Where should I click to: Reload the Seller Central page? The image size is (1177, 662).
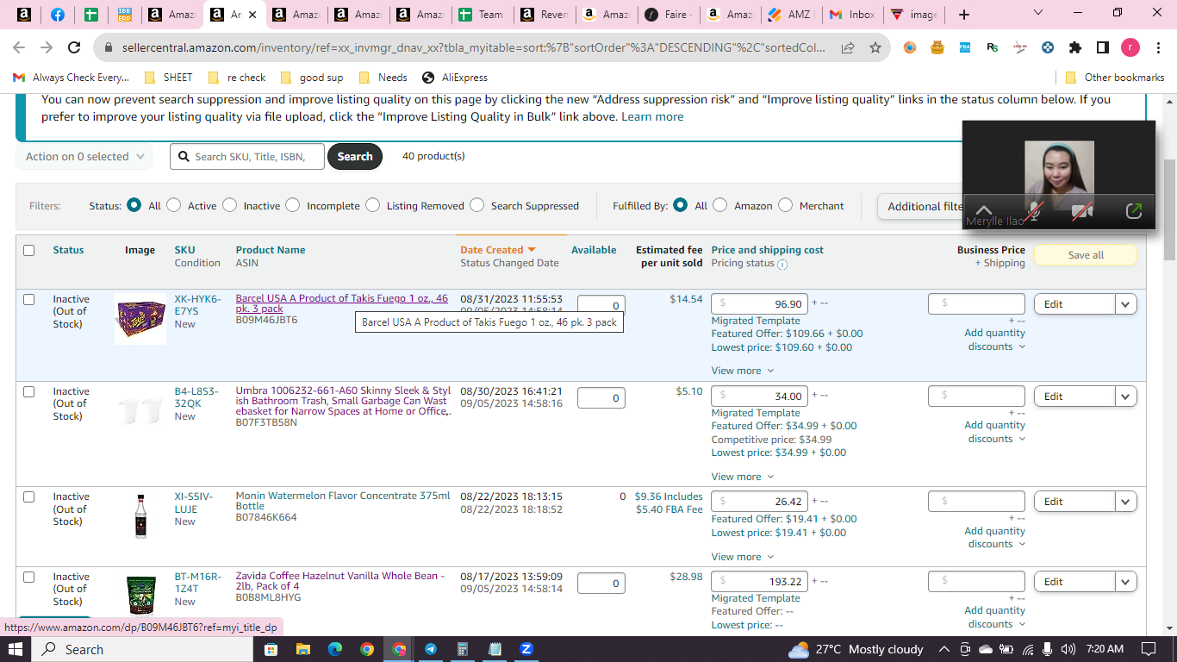pos(74,48)
